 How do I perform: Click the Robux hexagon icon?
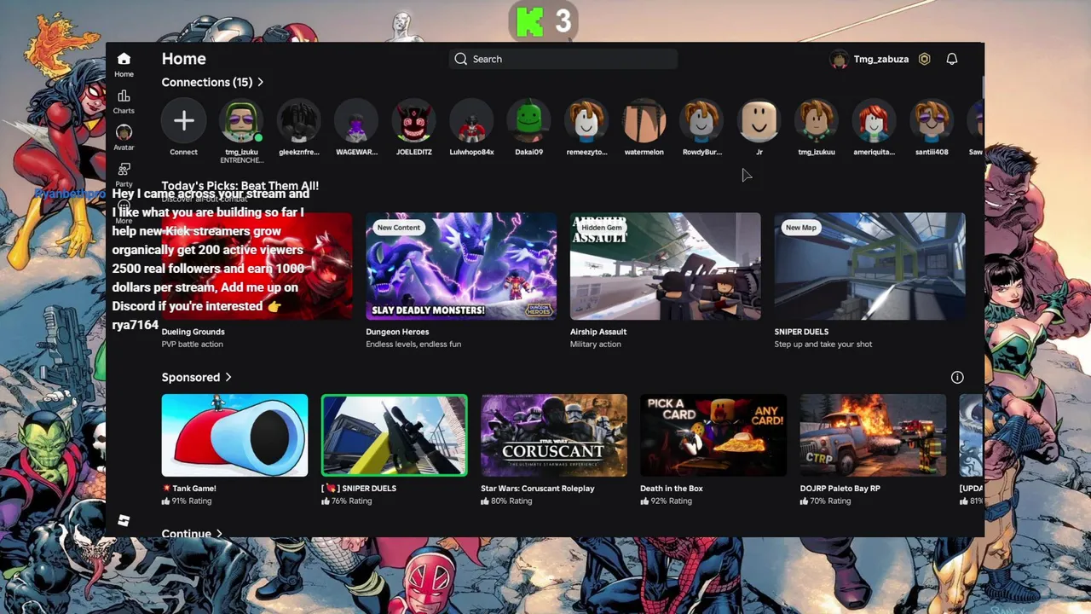pos(924,59)
